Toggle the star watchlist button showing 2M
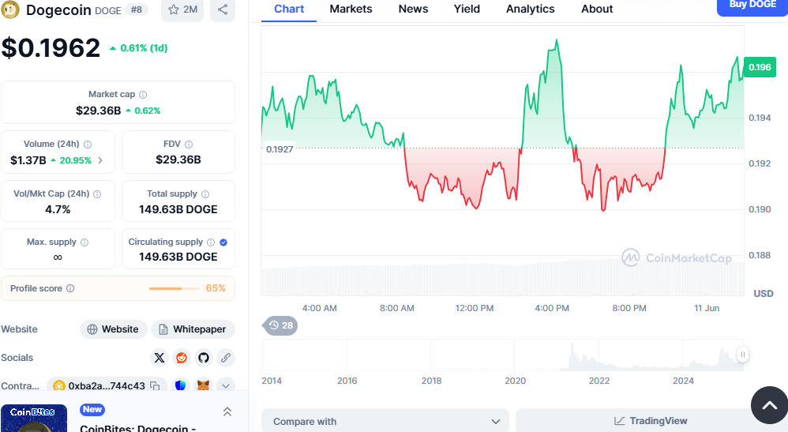788x432 pixels. 182,9
